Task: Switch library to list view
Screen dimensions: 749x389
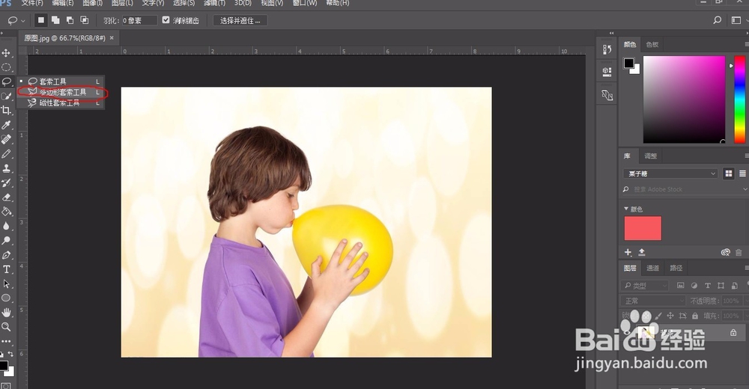Action: click(x=742, y=174)
